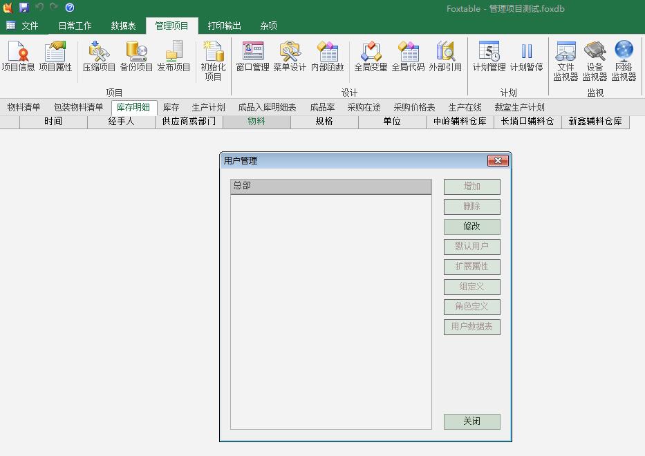Open the 生产在线 table tab
645x456 pixels.
(x=465, y=107)
